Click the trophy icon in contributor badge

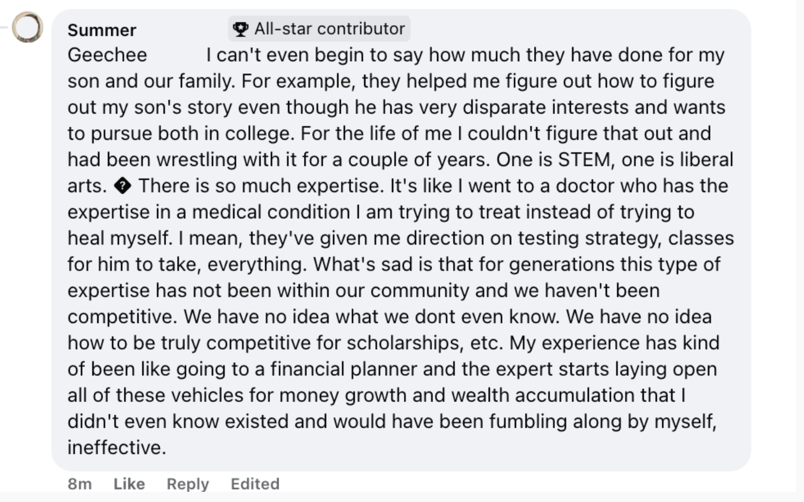[240, 29]
